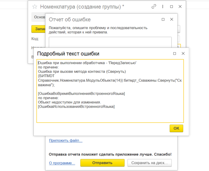The image size is (209, 171).
Task: Maximize the Номенклатура window
Action: (x=172, y=7)
